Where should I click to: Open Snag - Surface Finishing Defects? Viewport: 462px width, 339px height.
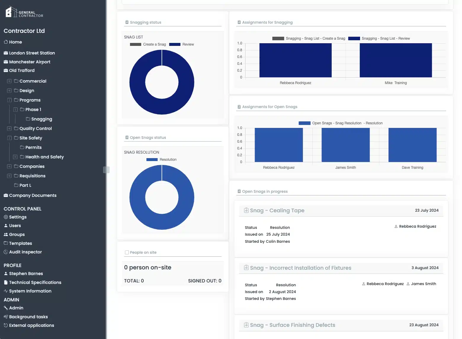293,325
